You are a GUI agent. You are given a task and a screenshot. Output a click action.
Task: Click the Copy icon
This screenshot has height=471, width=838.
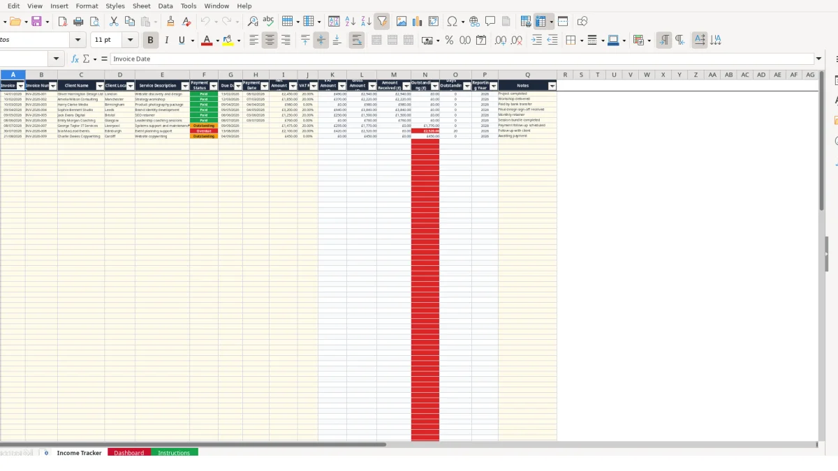point(129,22)
